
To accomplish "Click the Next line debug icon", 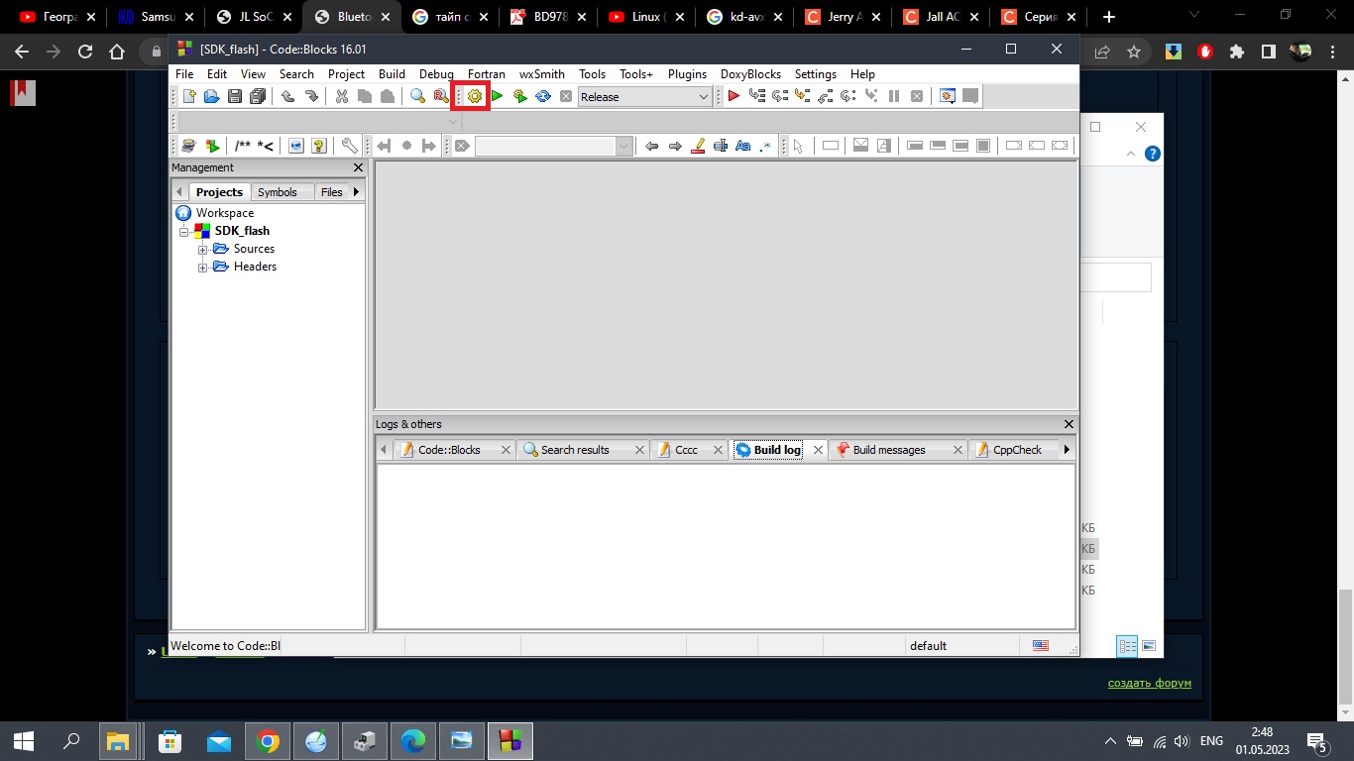I will click(780, 96).
